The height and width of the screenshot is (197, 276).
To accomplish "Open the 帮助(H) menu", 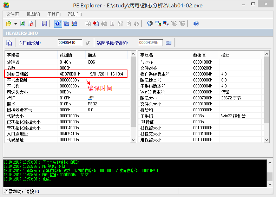I will point(74,14).
